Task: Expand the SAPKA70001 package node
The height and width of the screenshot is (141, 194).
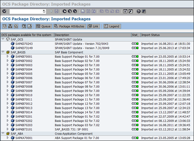Action: pyautogui.click(x=8, y=138)
